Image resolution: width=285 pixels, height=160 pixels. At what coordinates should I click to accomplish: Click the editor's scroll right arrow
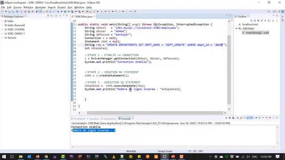(225, 113)
